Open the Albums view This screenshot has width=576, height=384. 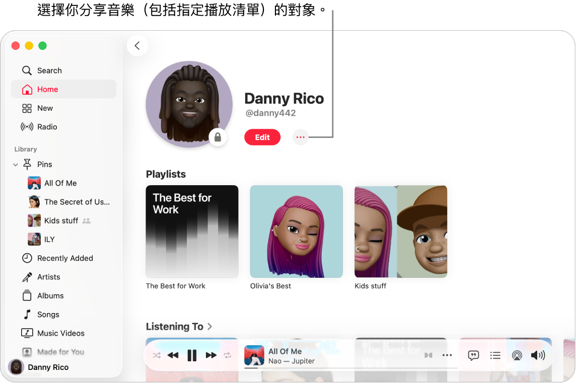50,295
